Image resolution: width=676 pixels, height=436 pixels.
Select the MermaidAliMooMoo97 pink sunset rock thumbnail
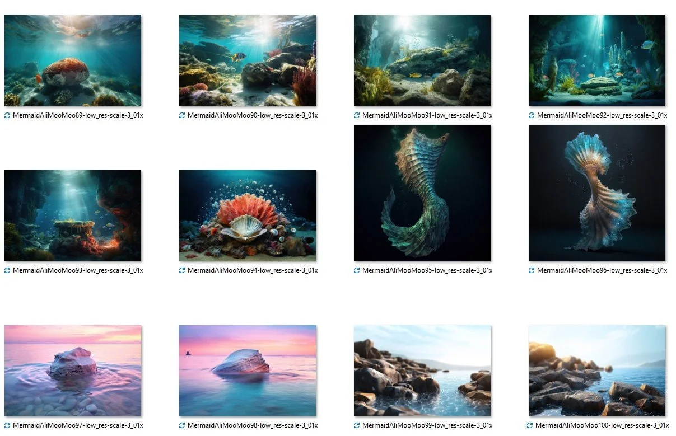point(73,371)
